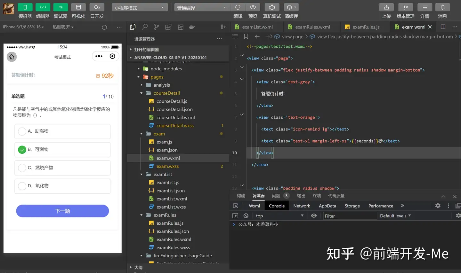Open the top context dropdown
The image size is (461, 273).
[x=279, y=216]
